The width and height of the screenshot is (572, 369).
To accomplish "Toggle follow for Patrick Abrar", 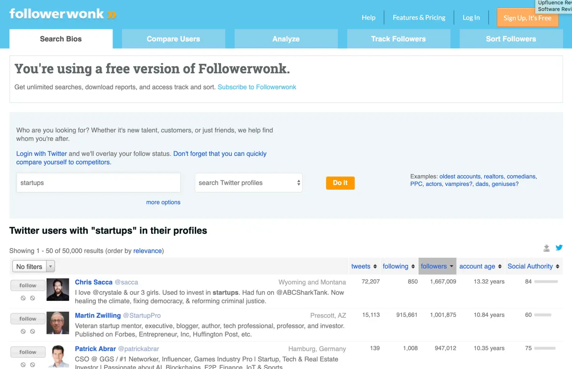I will [x=28, y=352].
